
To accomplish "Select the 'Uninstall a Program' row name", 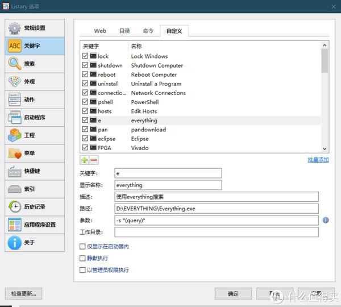I will pyautogui.click(x=156, y=84).
